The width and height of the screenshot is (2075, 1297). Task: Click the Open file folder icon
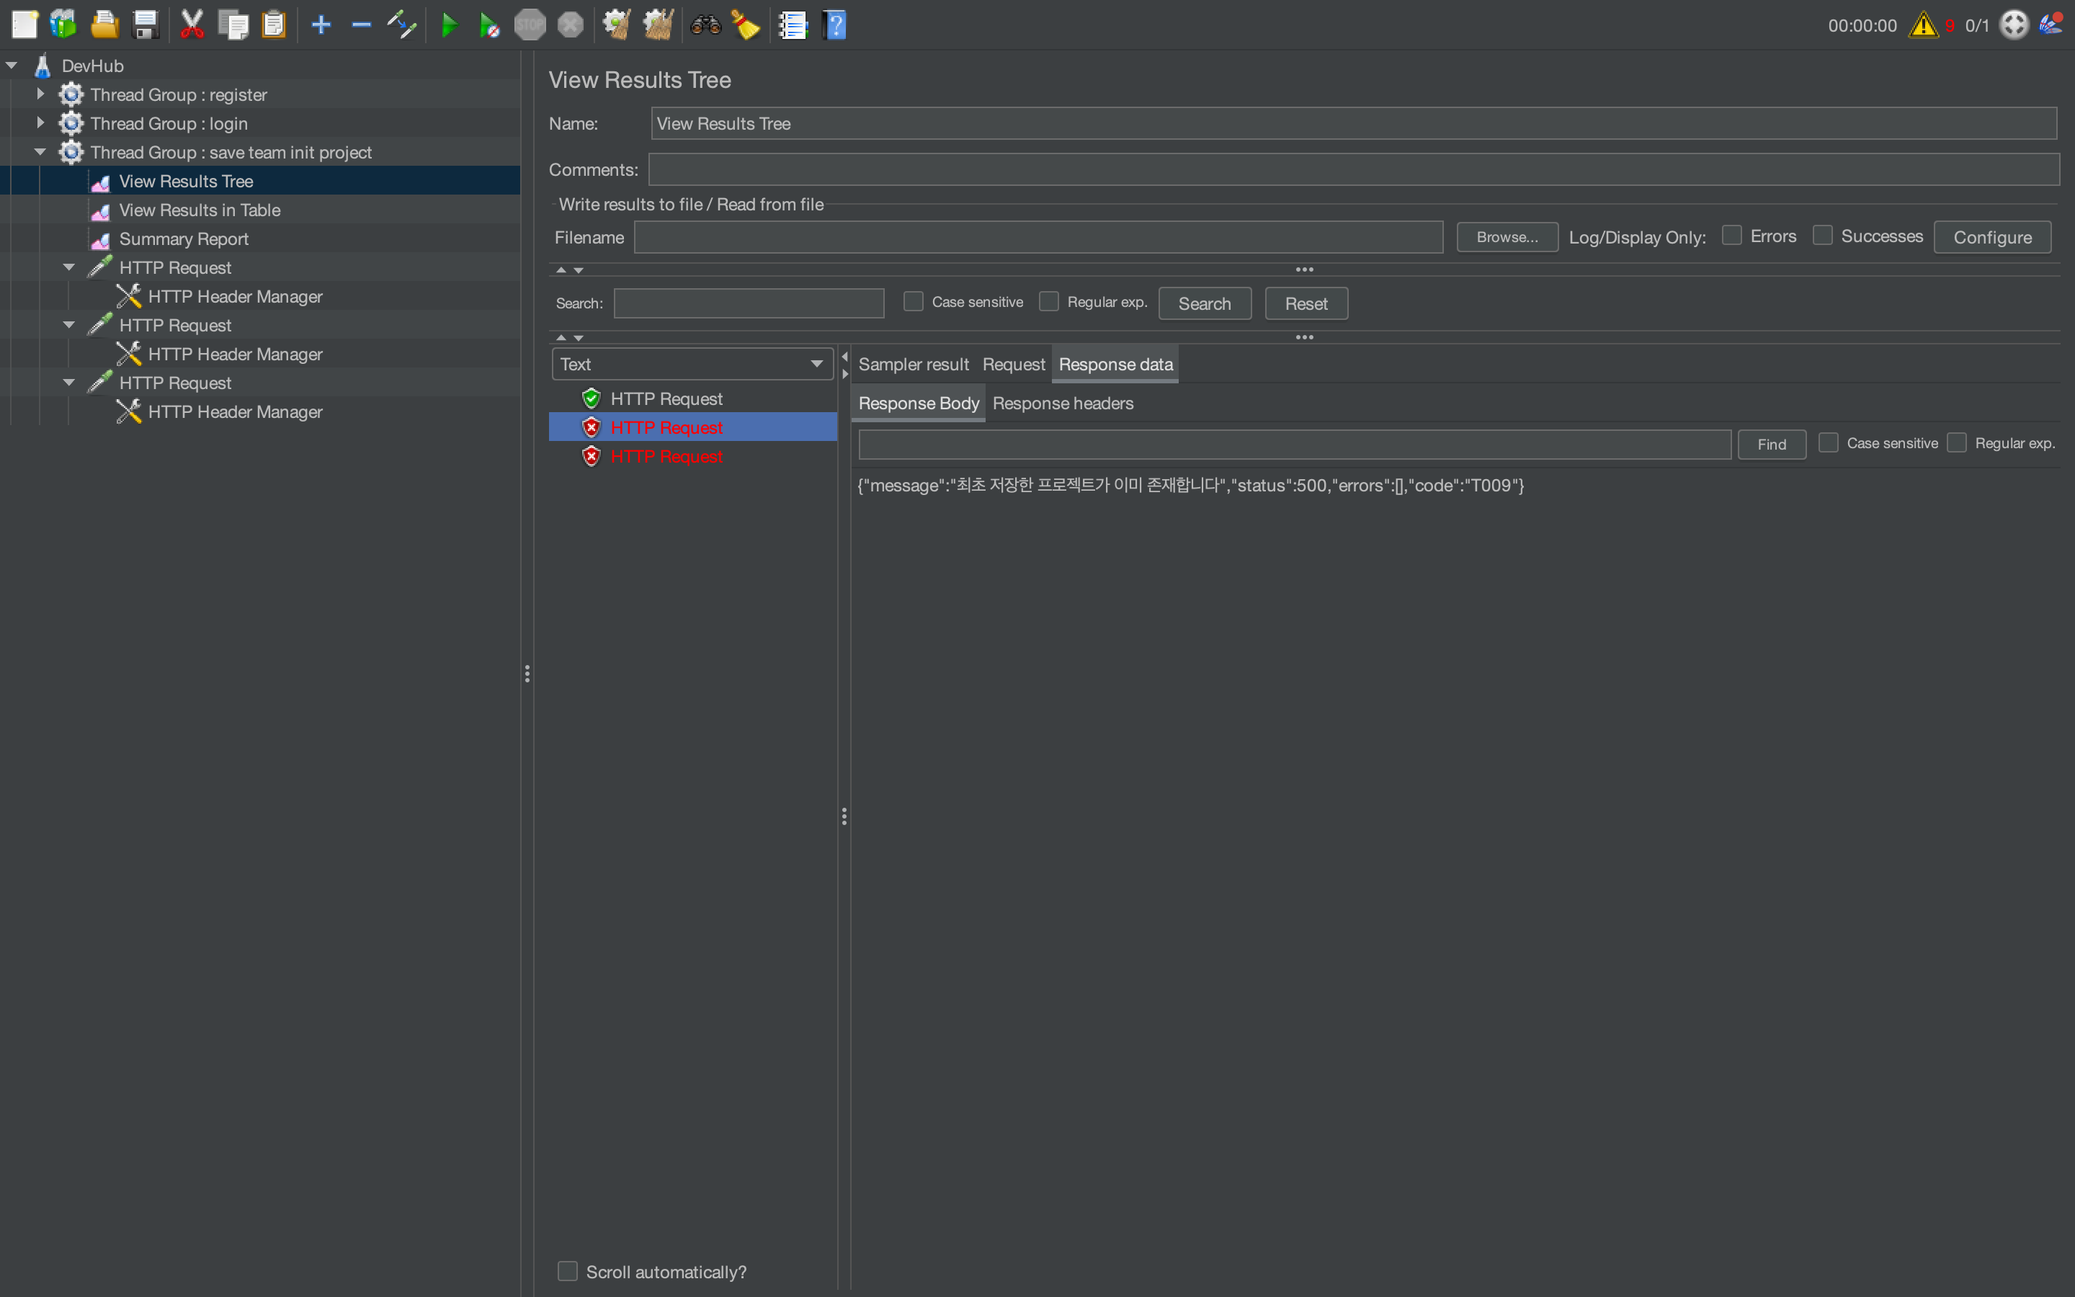point(104,25)
